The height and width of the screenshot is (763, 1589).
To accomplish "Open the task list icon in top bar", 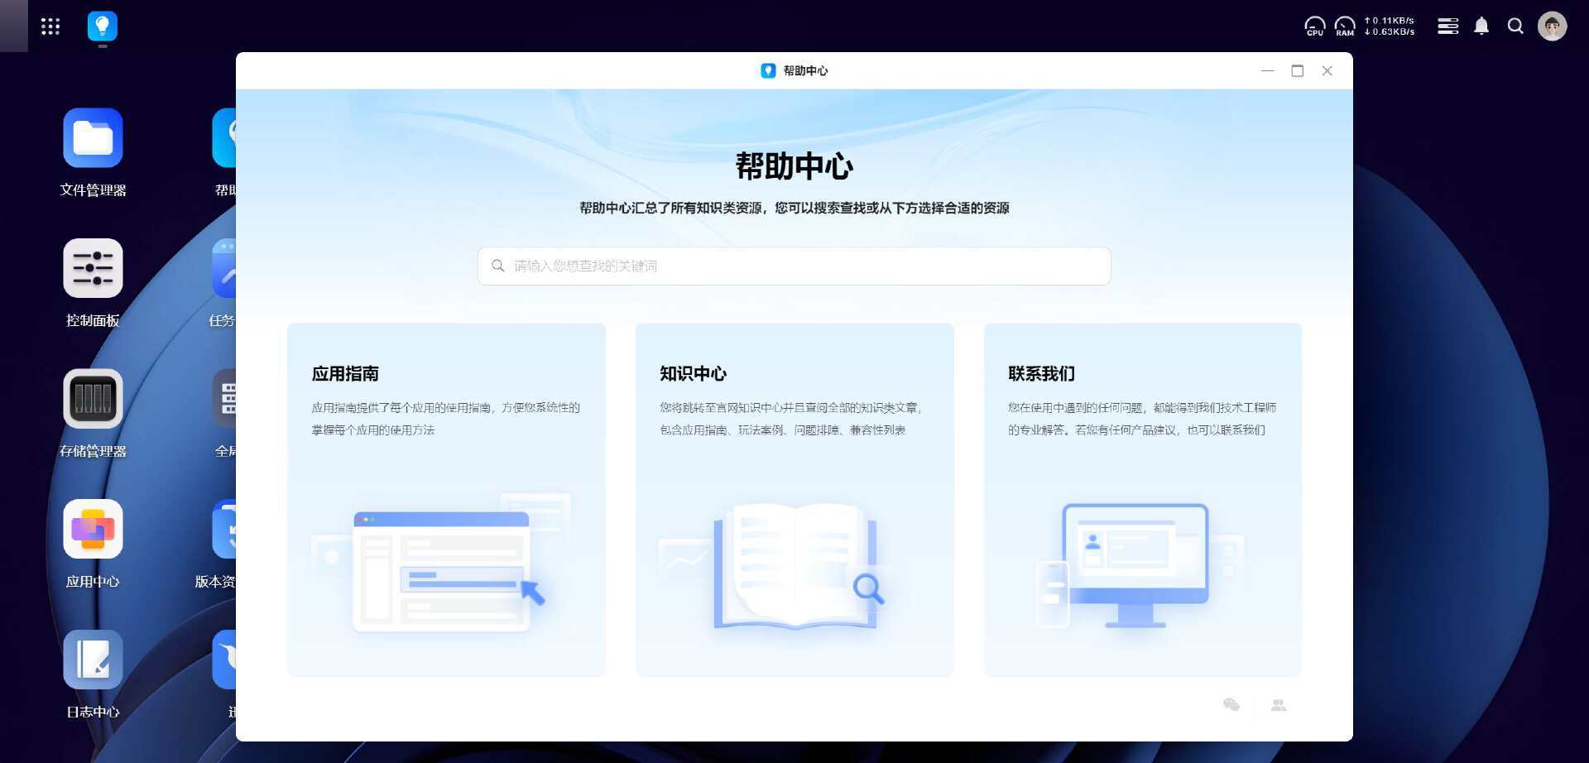I will [x=1448, y=26].
